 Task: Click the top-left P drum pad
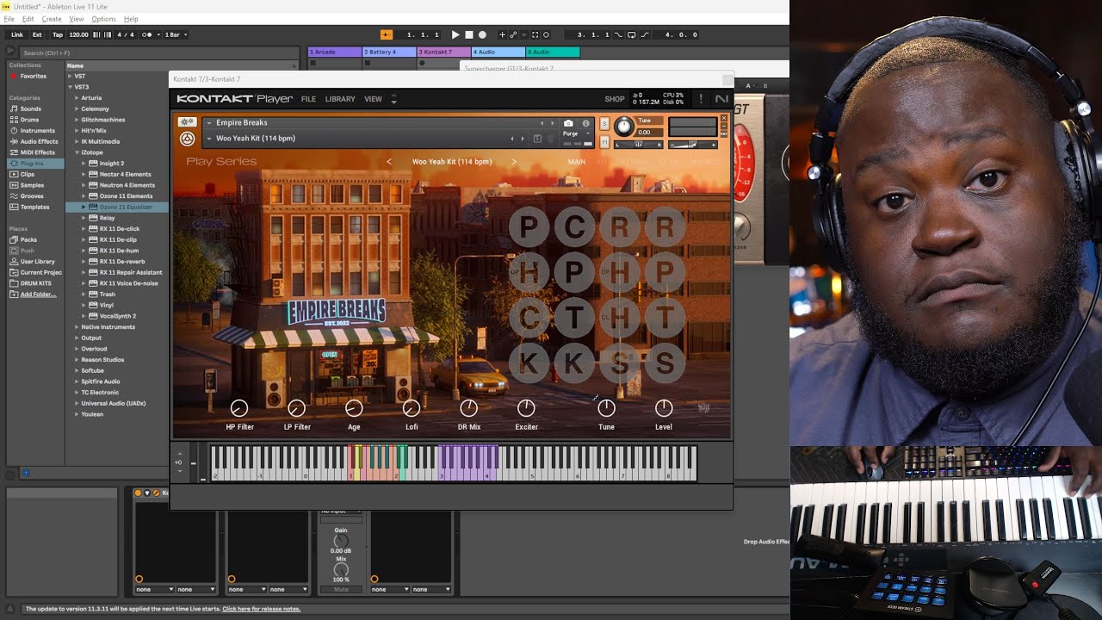point(529,226)
